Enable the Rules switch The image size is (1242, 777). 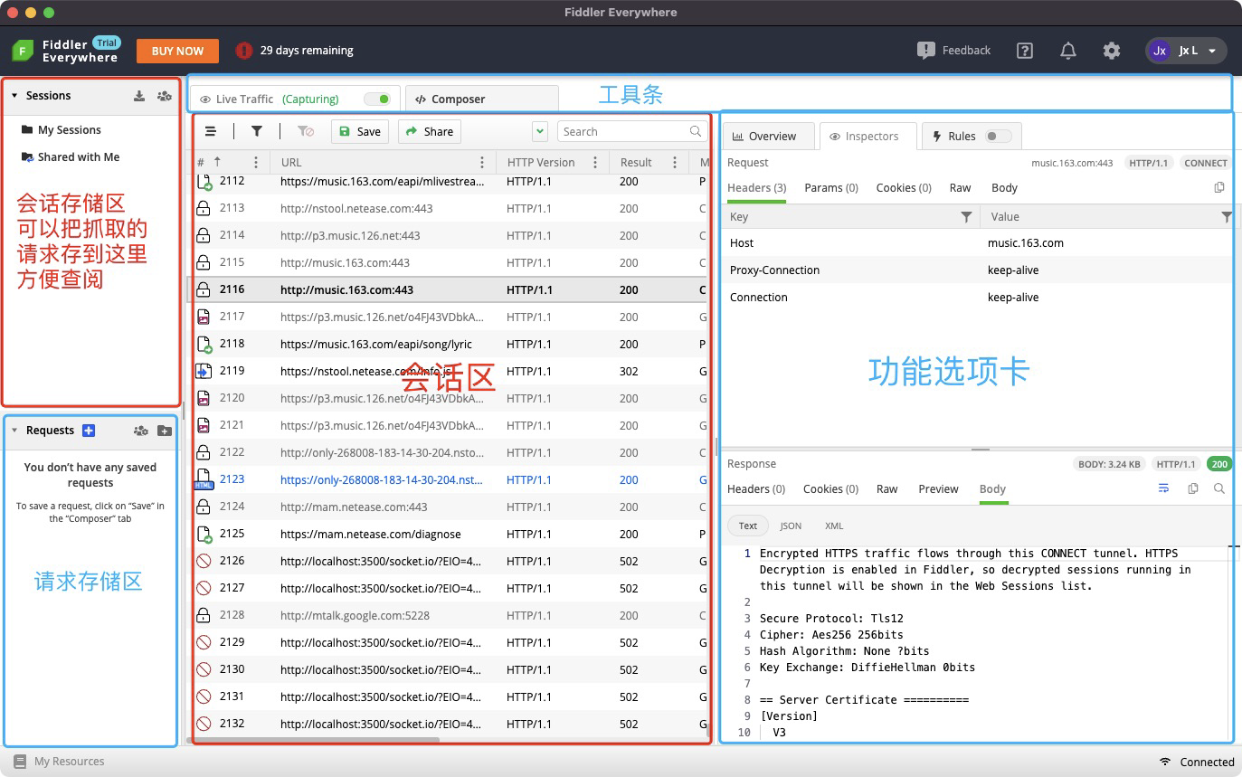[998, 136]
